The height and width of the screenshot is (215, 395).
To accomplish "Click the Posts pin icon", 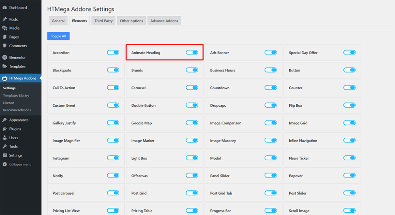I will 5,19.
